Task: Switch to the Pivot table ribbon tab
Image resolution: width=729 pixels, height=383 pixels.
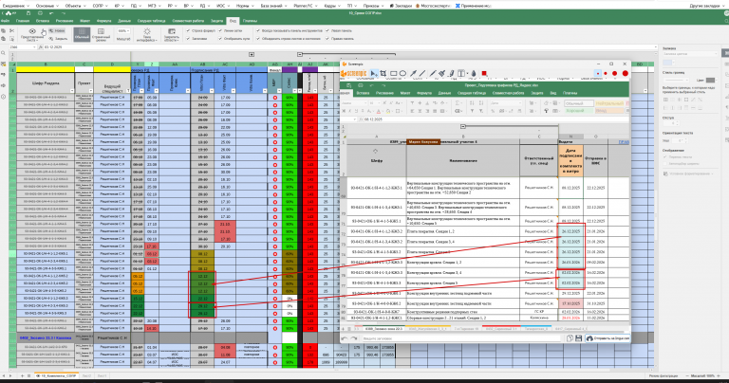Action: pos(151,20)
